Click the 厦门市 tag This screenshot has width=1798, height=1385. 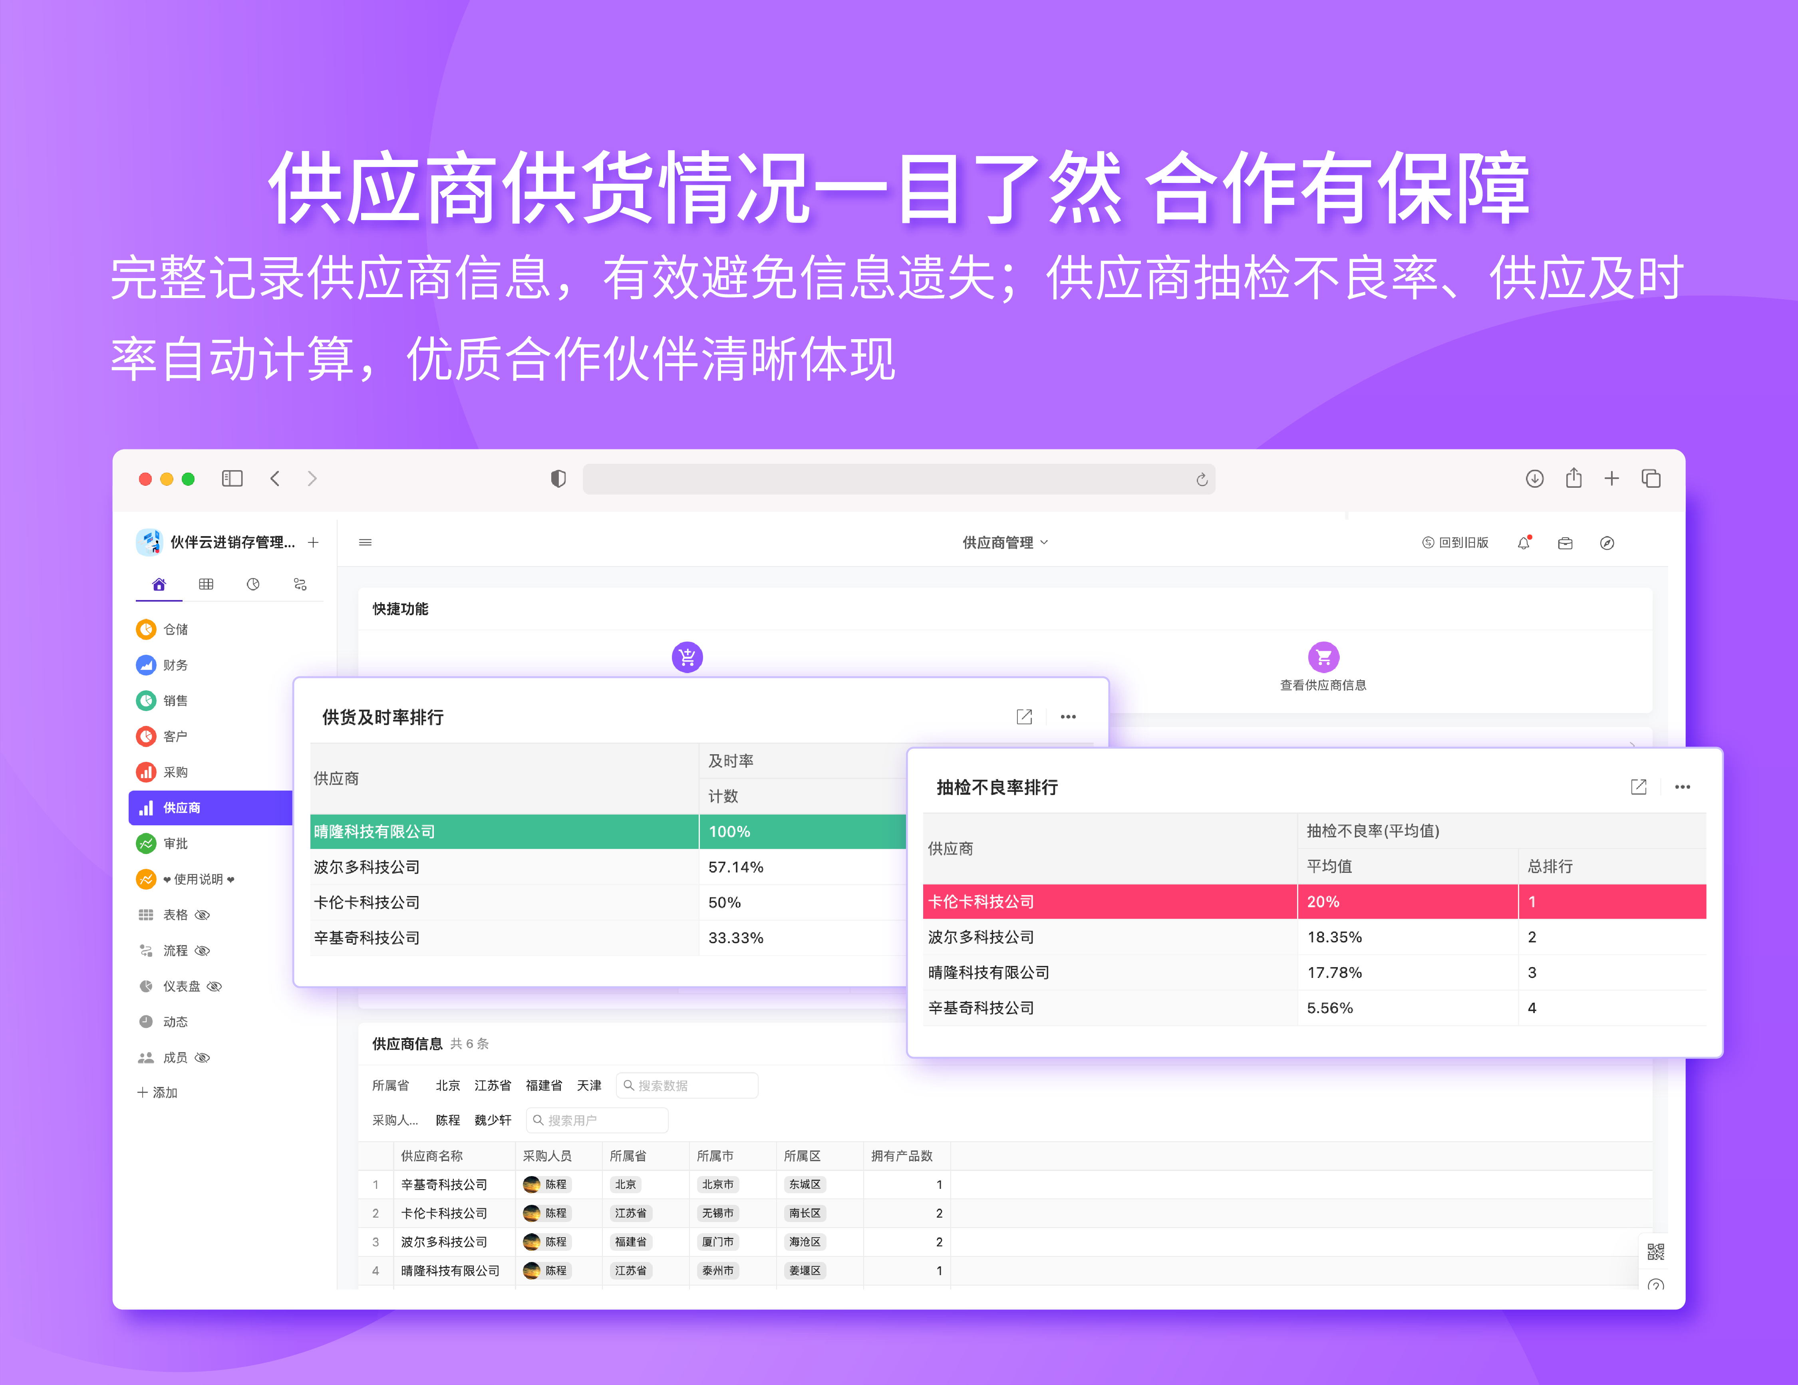[x=718, y=1242]
